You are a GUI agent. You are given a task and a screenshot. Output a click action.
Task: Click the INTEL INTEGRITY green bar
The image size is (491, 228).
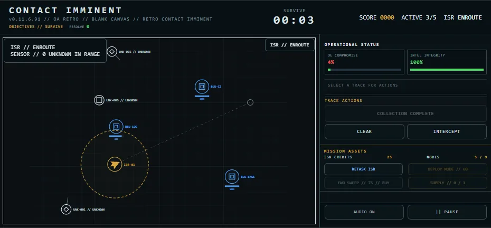[447, 70]
